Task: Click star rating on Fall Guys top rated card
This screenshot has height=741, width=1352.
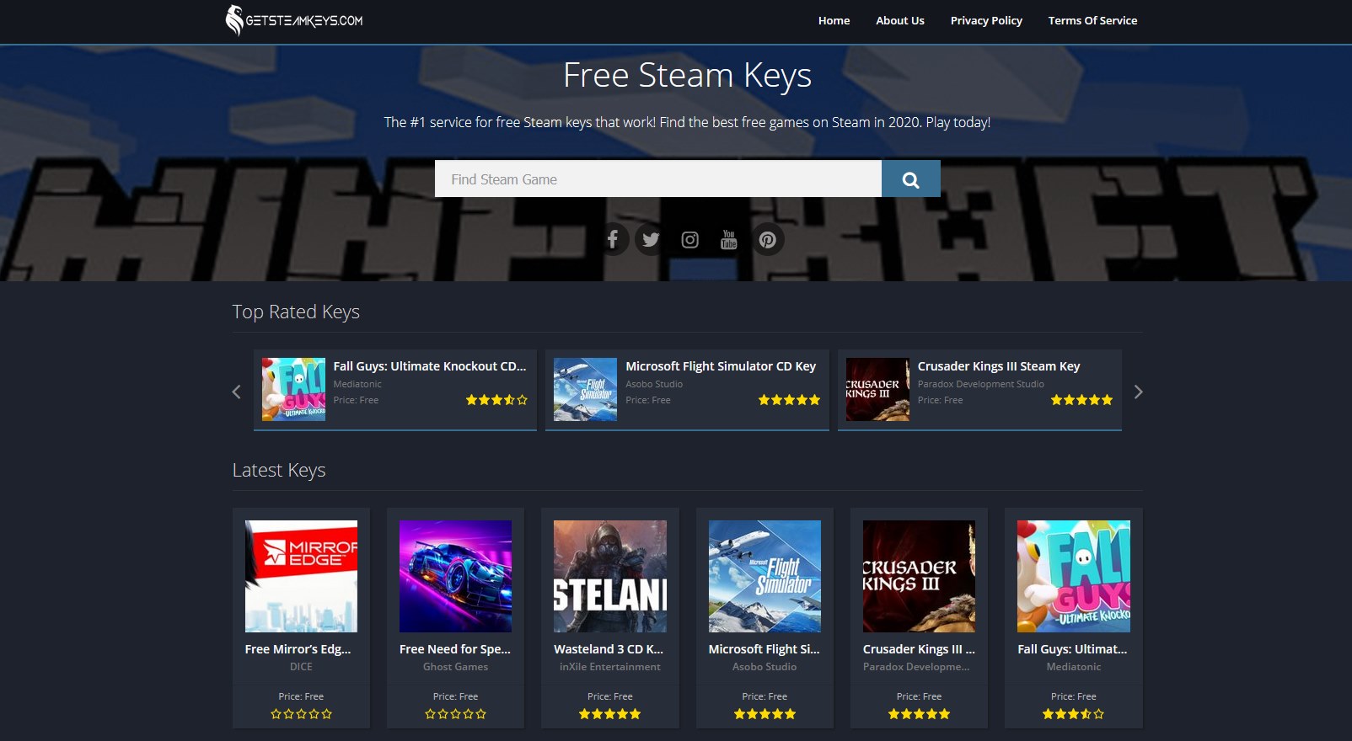Action: 496,400
